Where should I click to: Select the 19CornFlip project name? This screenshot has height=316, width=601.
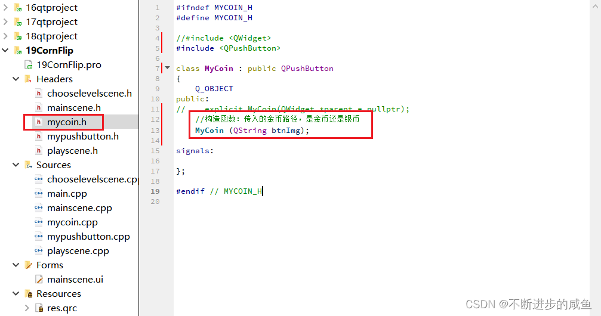coord(50,50)
